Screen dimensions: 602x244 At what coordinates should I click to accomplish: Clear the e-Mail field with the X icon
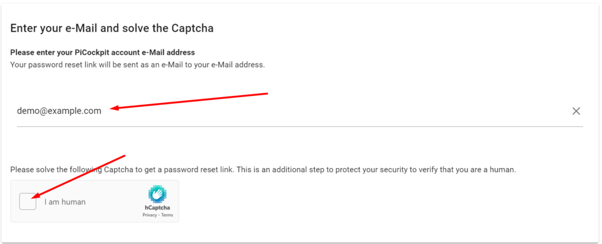point(576,111)
